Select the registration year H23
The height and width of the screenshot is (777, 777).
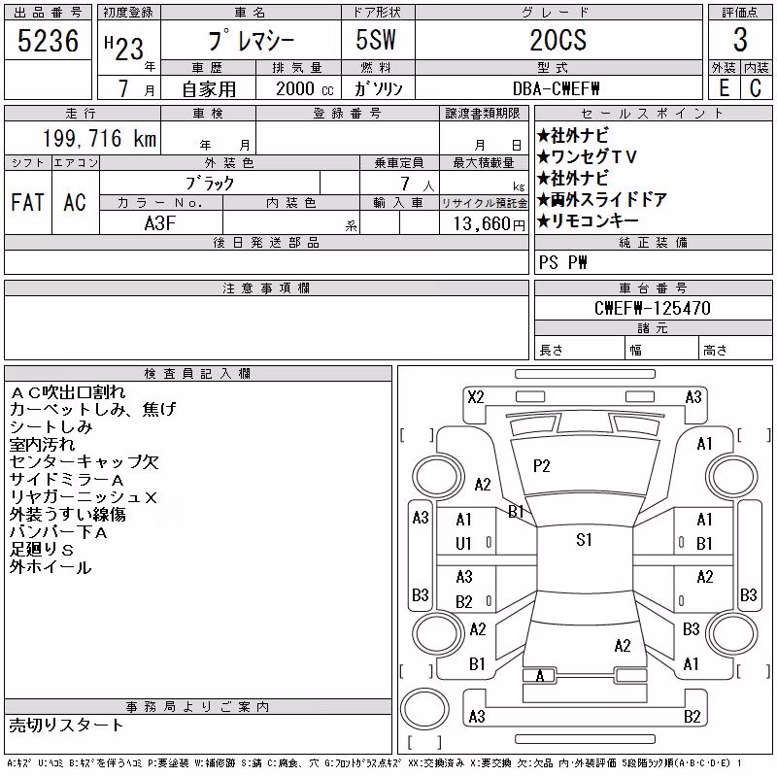pos(124,49)
